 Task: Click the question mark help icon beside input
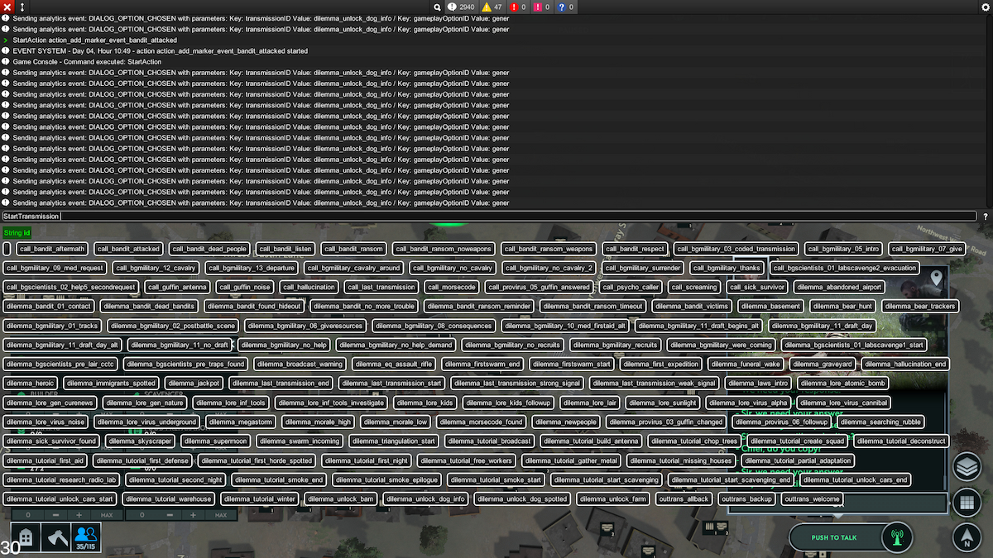(x=985, y=216)
